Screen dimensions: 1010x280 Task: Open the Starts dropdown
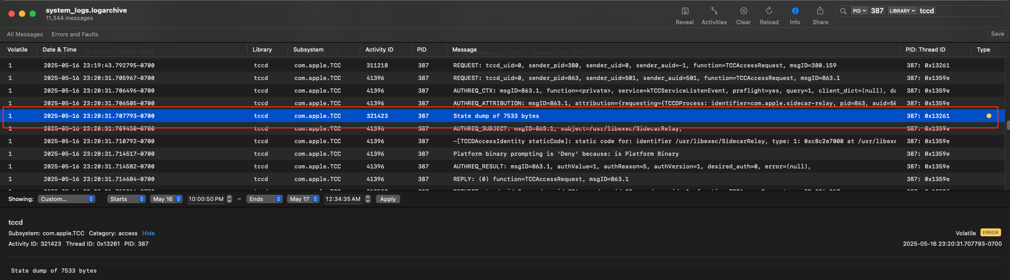click(x=126, y=199)
